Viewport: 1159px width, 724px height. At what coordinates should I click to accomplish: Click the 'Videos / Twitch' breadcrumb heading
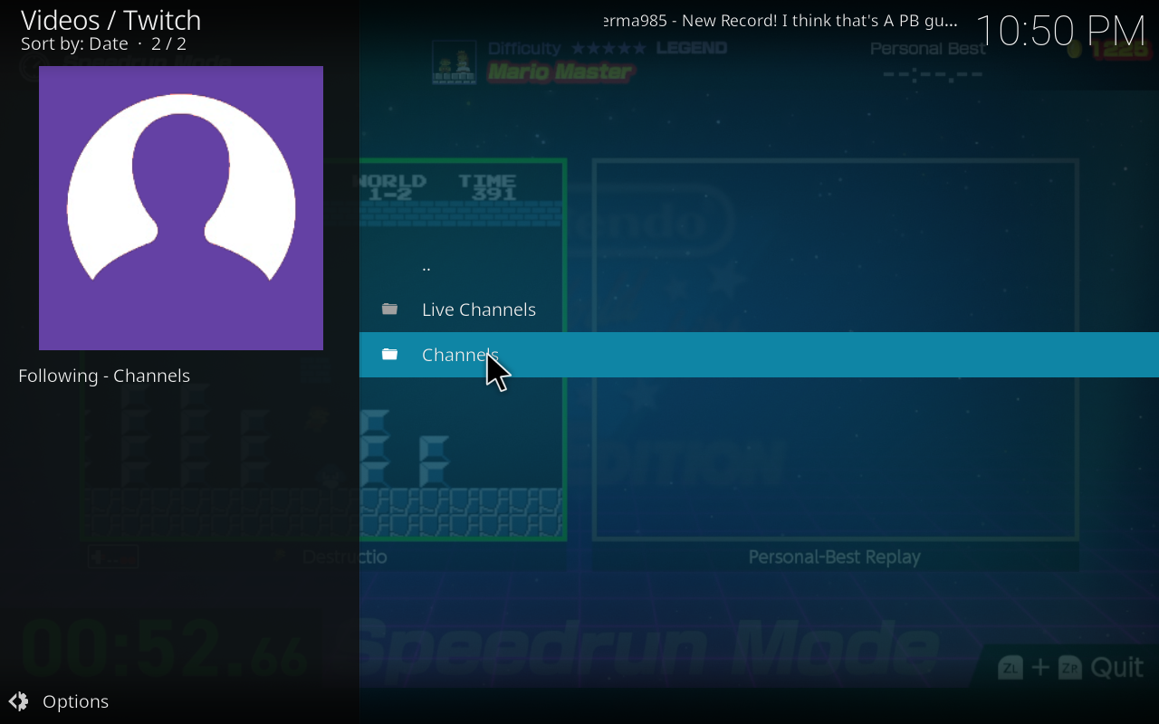(110, 20)
